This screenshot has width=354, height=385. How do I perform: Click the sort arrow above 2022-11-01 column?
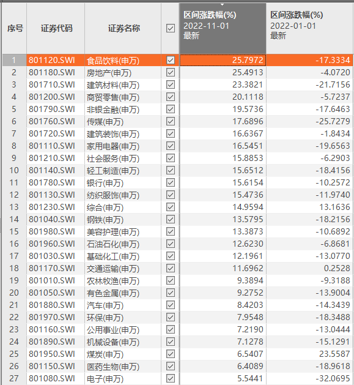tap(223, 5)
